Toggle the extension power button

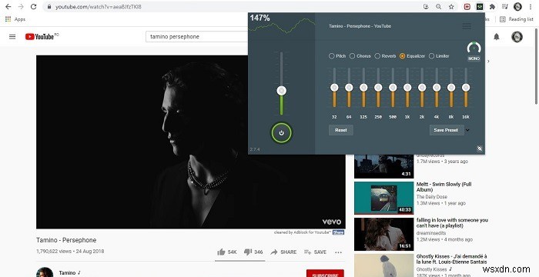tap(282, 133)
